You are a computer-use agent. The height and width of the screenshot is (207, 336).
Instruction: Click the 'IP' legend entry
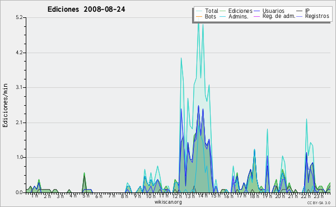point(307,11)
